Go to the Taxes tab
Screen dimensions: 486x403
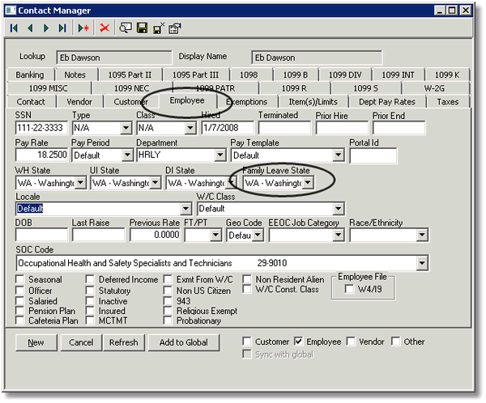[448, 102]
